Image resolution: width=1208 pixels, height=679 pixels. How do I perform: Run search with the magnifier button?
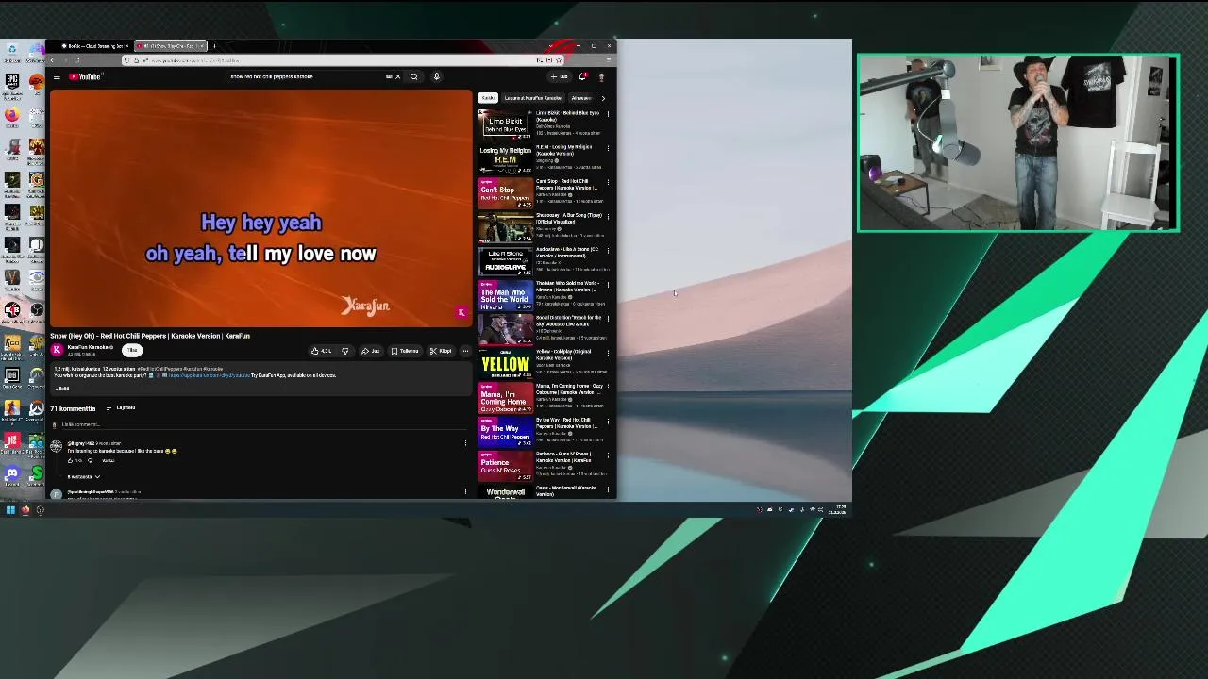click(413, 76)
